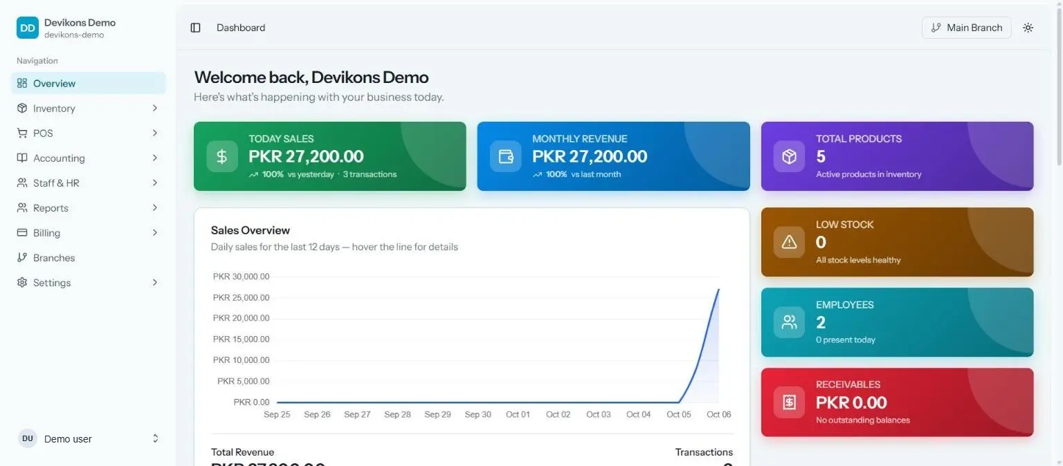The height and width of the screenshot is (466, 1063).
Task: Click the Total Products cube icon
Action: [790, 156]
